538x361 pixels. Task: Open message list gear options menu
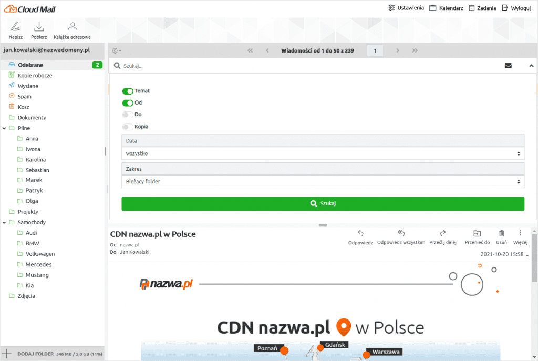coord(117,51)
